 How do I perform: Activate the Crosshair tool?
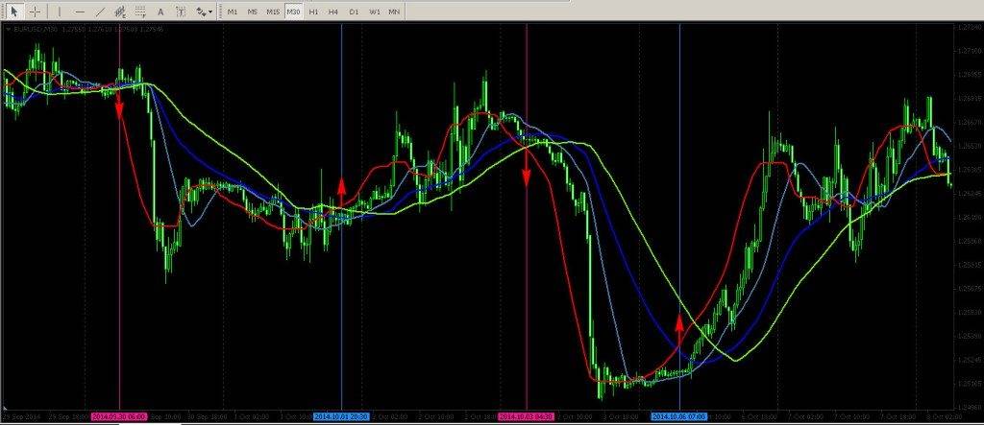tap(35, 12)
